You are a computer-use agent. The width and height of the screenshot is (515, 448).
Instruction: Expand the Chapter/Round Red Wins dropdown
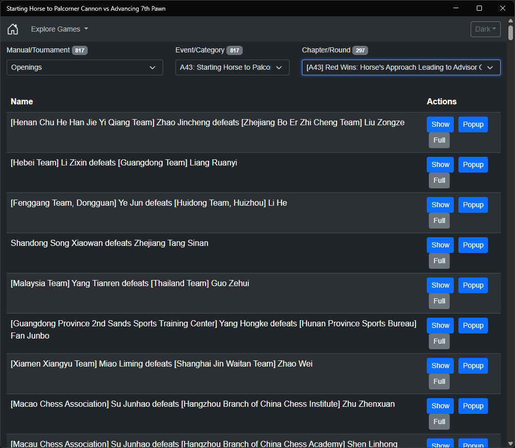(401, 68)
